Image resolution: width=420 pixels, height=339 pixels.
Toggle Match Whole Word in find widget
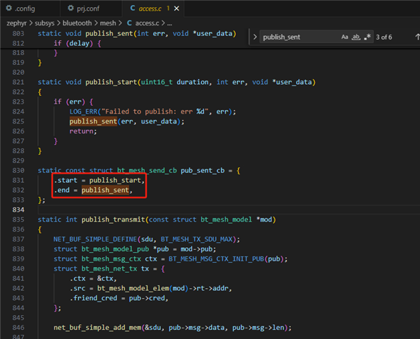tap(356, 37)
